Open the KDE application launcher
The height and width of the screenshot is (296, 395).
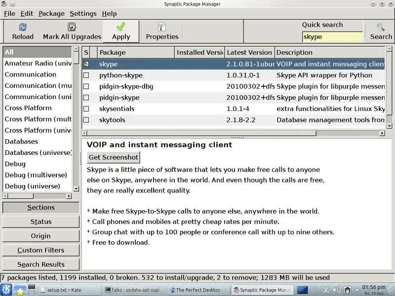tap(6, 290)
